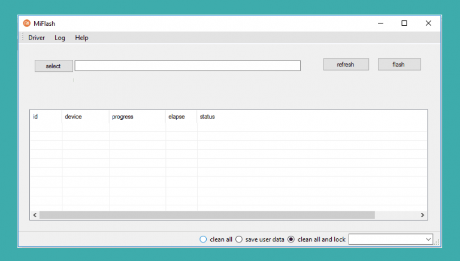Click the refresh button
The height and width of the screenshot is (261, 460).
click(x=346, y=65)
